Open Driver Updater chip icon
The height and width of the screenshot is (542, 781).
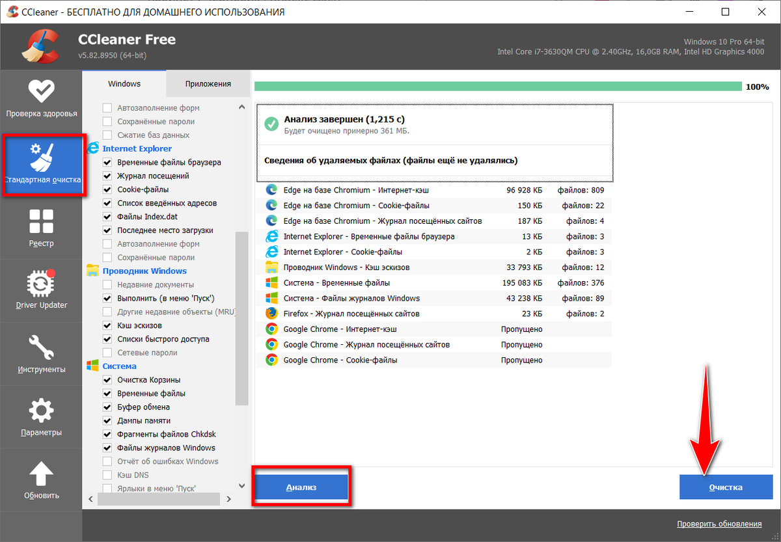pos(42,283)
